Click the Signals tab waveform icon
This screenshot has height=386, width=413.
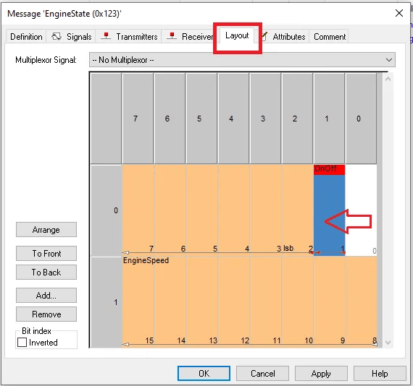(56, 36)
